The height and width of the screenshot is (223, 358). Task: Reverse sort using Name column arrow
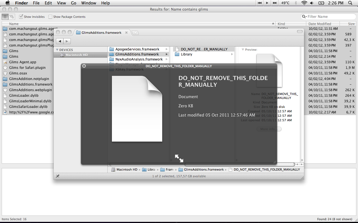point(273,24)
